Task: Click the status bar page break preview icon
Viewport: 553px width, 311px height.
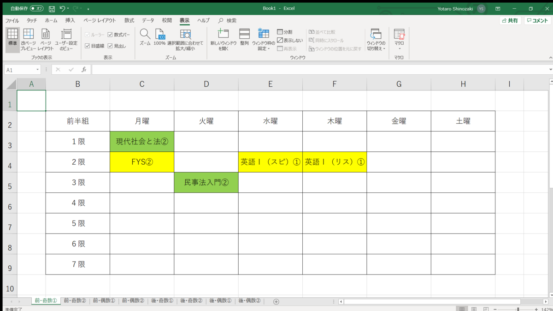Action: pos(486,309)
